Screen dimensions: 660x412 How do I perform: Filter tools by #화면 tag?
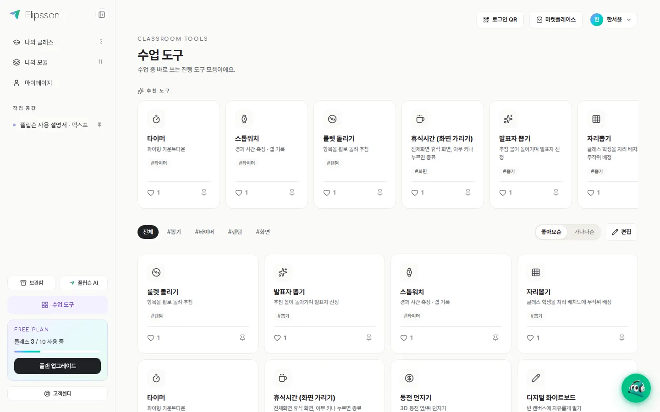click(263, 232)
